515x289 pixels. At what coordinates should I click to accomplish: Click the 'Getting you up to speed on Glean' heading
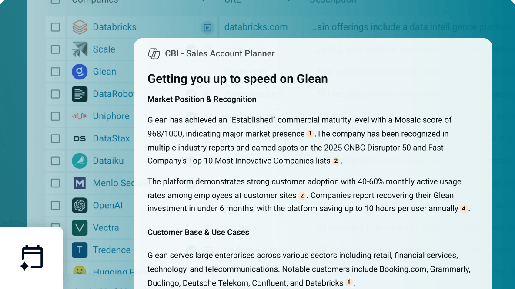(x=237, y=79)
